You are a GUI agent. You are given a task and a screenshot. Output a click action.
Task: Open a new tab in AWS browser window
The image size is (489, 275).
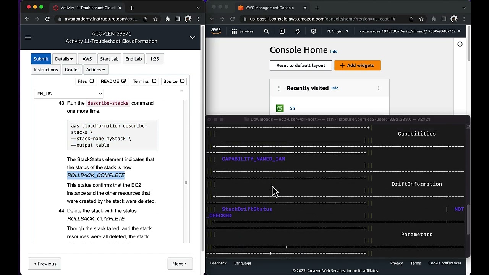pos(317,8)
